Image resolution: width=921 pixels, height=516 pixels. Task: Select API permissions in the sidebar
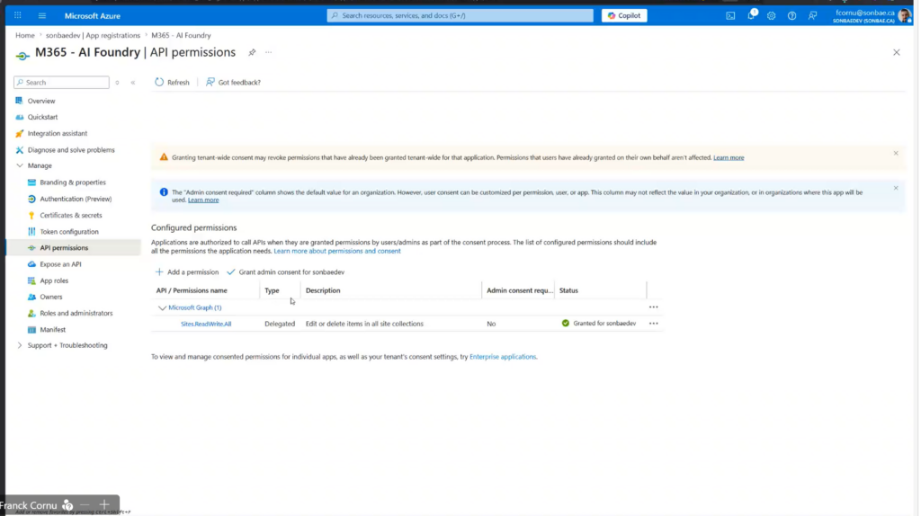pyautogui.click(x=64, y=248)
